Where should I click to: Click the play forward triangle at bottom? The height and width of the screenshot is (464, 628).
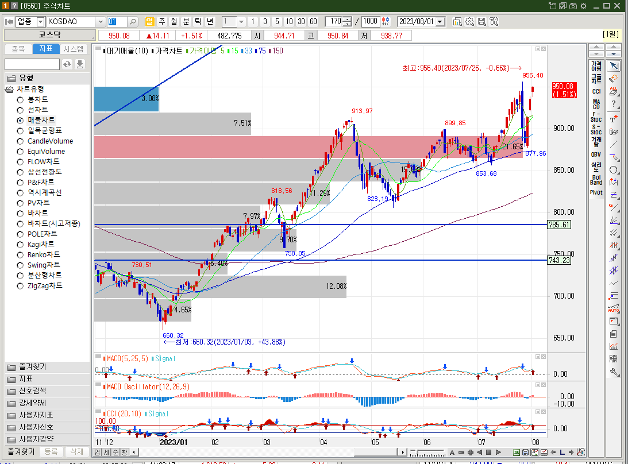pyautogui.click(x=498, y=453)
